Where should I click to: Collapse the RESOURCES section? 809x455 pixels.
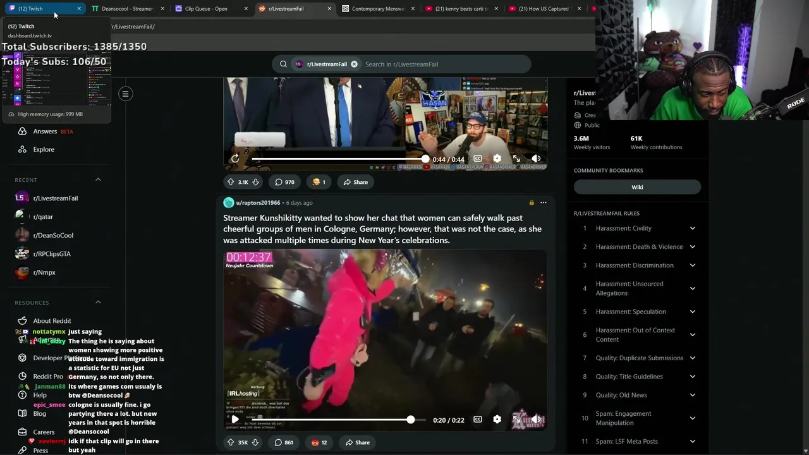point(98,303)
